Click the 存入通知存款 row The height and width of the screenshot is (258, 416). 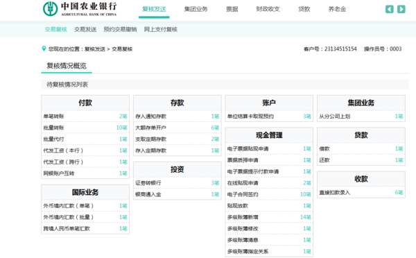[177, 117]
